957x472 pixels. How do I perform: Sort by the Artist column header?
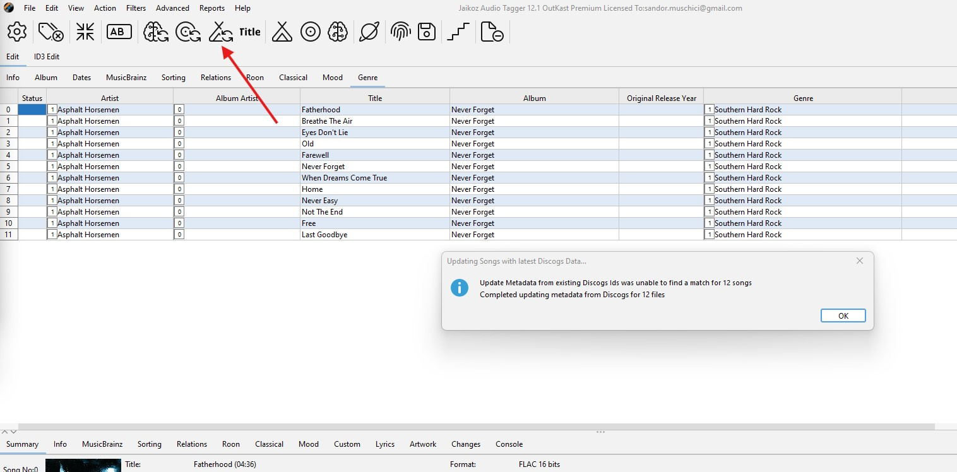(x=110, y=98)
